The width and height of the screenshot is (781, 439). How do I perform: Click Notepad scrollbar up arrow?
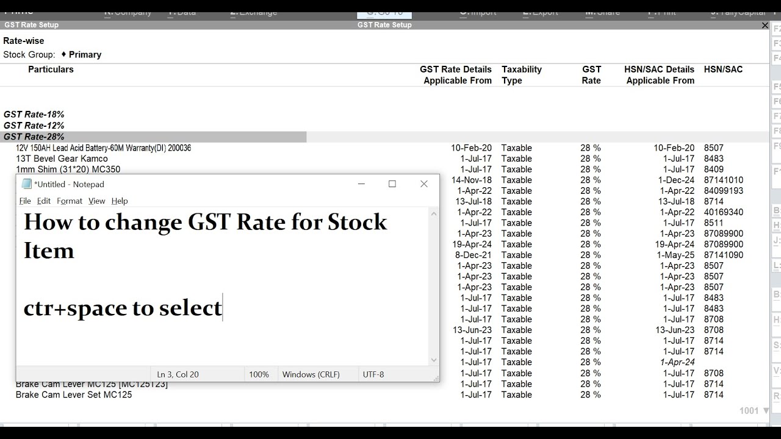click(x=434, y=213)
